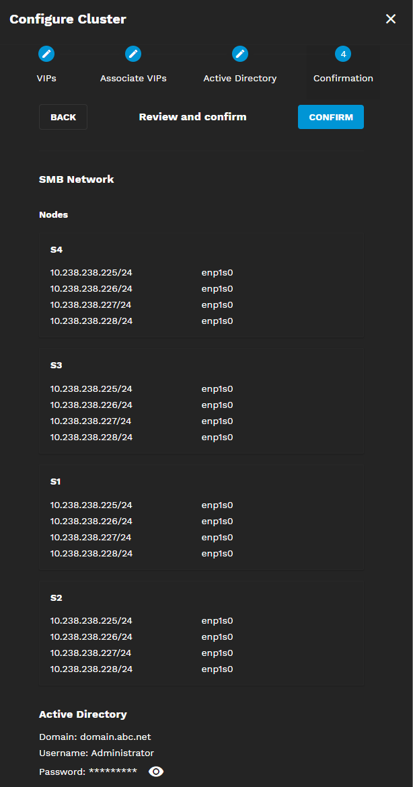Click the S4 node heading

point(57,249)
